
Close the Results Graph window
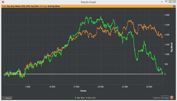click(x=172, y=2)
